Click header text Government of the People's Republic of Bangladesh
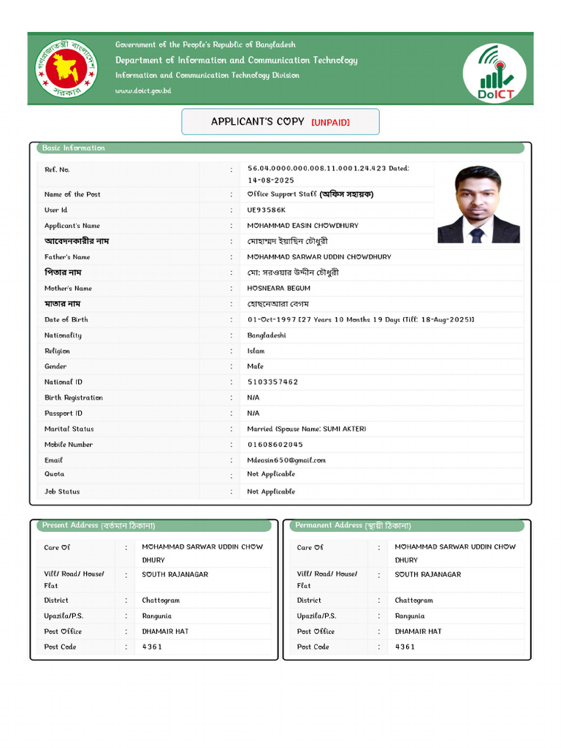561x748 pixels. pos(205,45)
